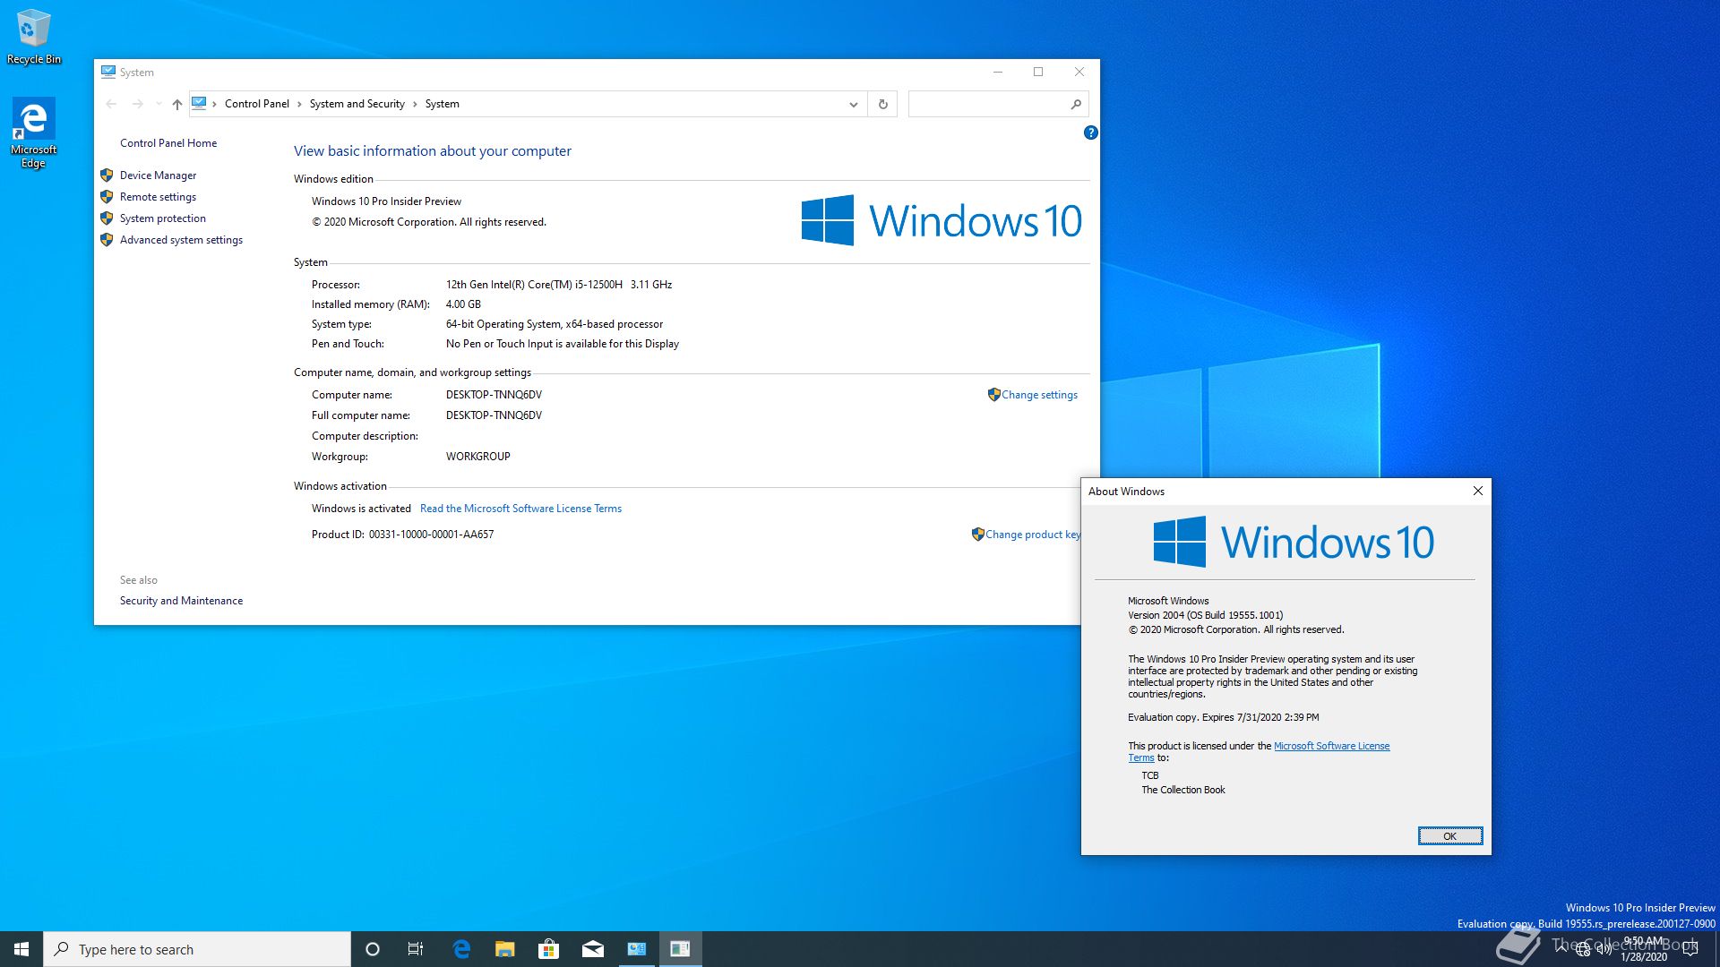Screen dimensions: 1720x967
Task: Click the computer icon in address bar
Action: click(x=199, y=103)
